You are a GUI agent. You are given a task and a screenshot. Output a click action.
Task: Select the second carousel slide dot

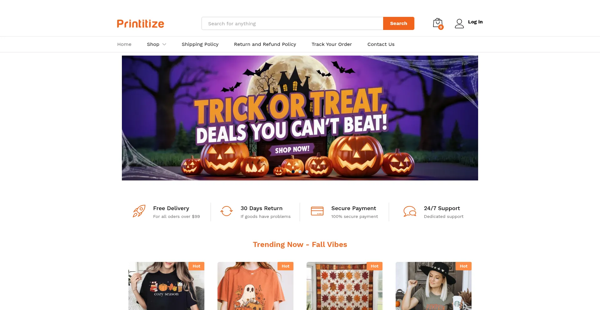(x=300, y=172)
